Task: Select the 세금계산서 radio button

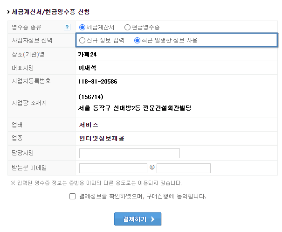Action: pyautogui.click(x=82, y=28)
